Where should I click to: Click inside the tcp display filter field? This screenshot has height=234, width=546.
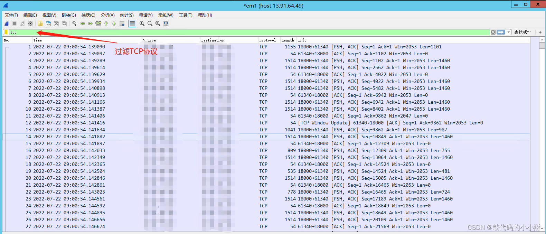(x=249, y=32)
